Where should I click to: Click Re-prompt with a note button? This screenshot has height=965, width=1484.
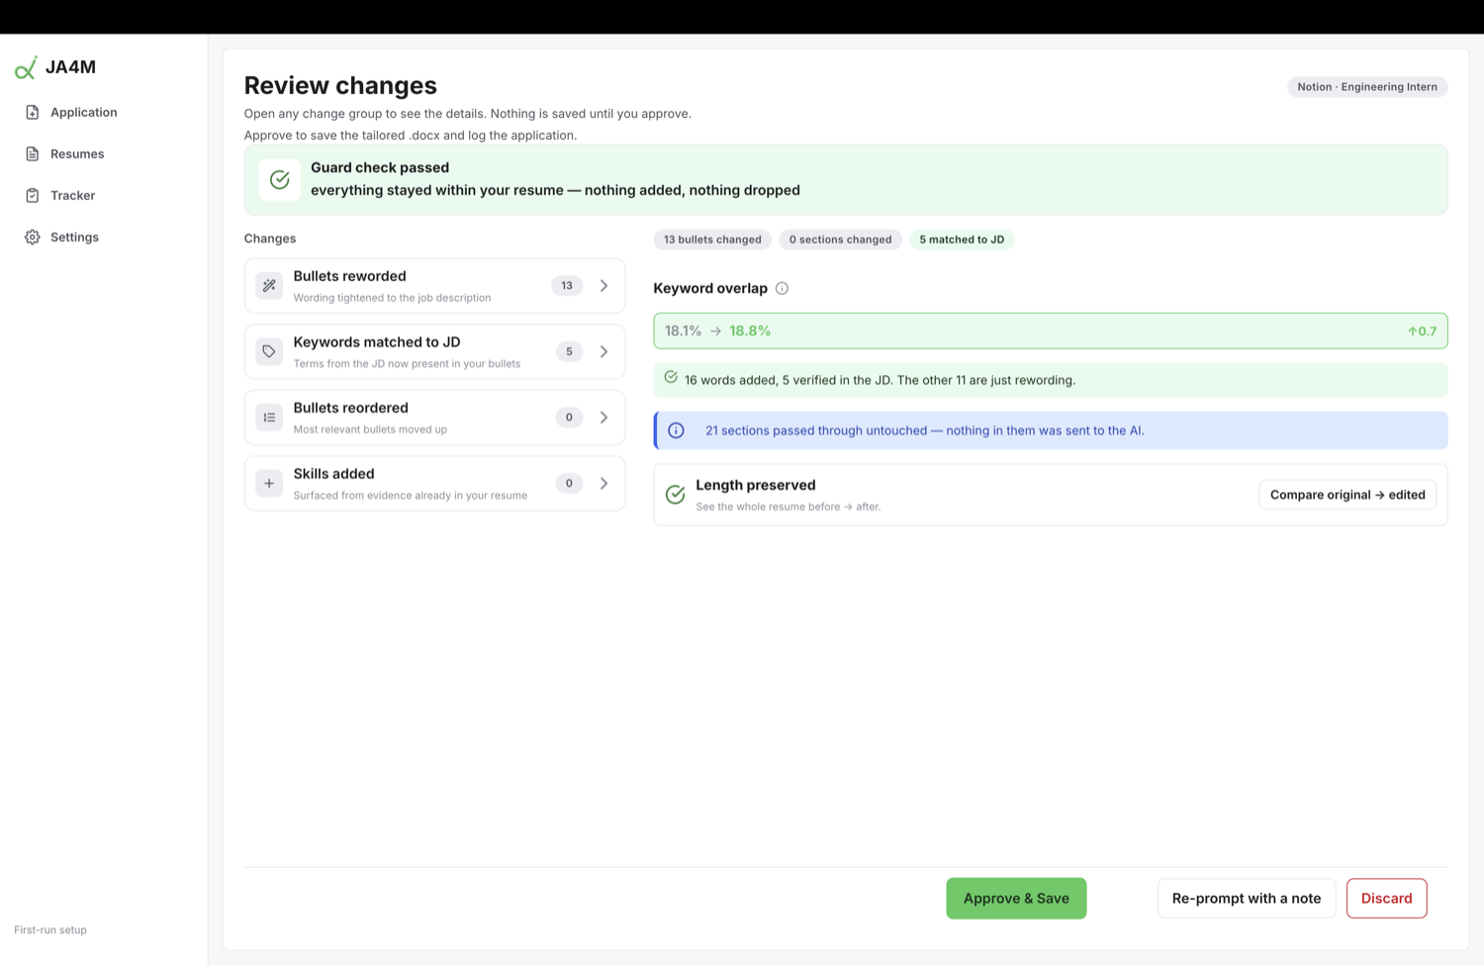(1247, 899)
